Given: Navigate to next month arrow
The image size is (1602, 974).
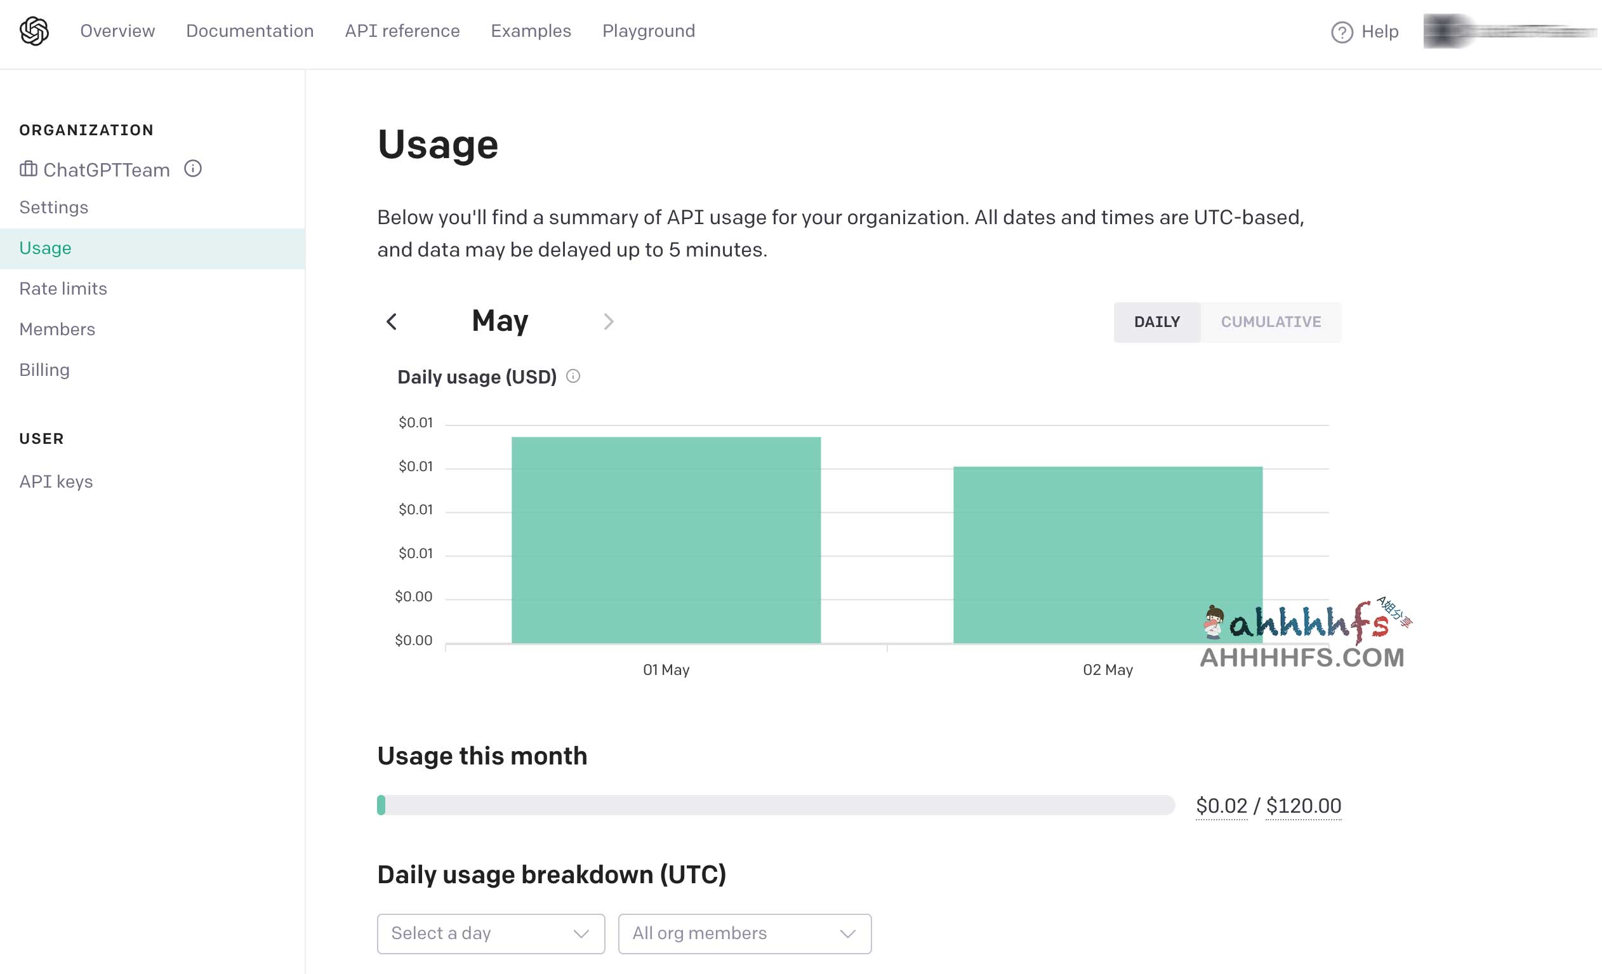Looking at the screenshot, I should [607, 322].
